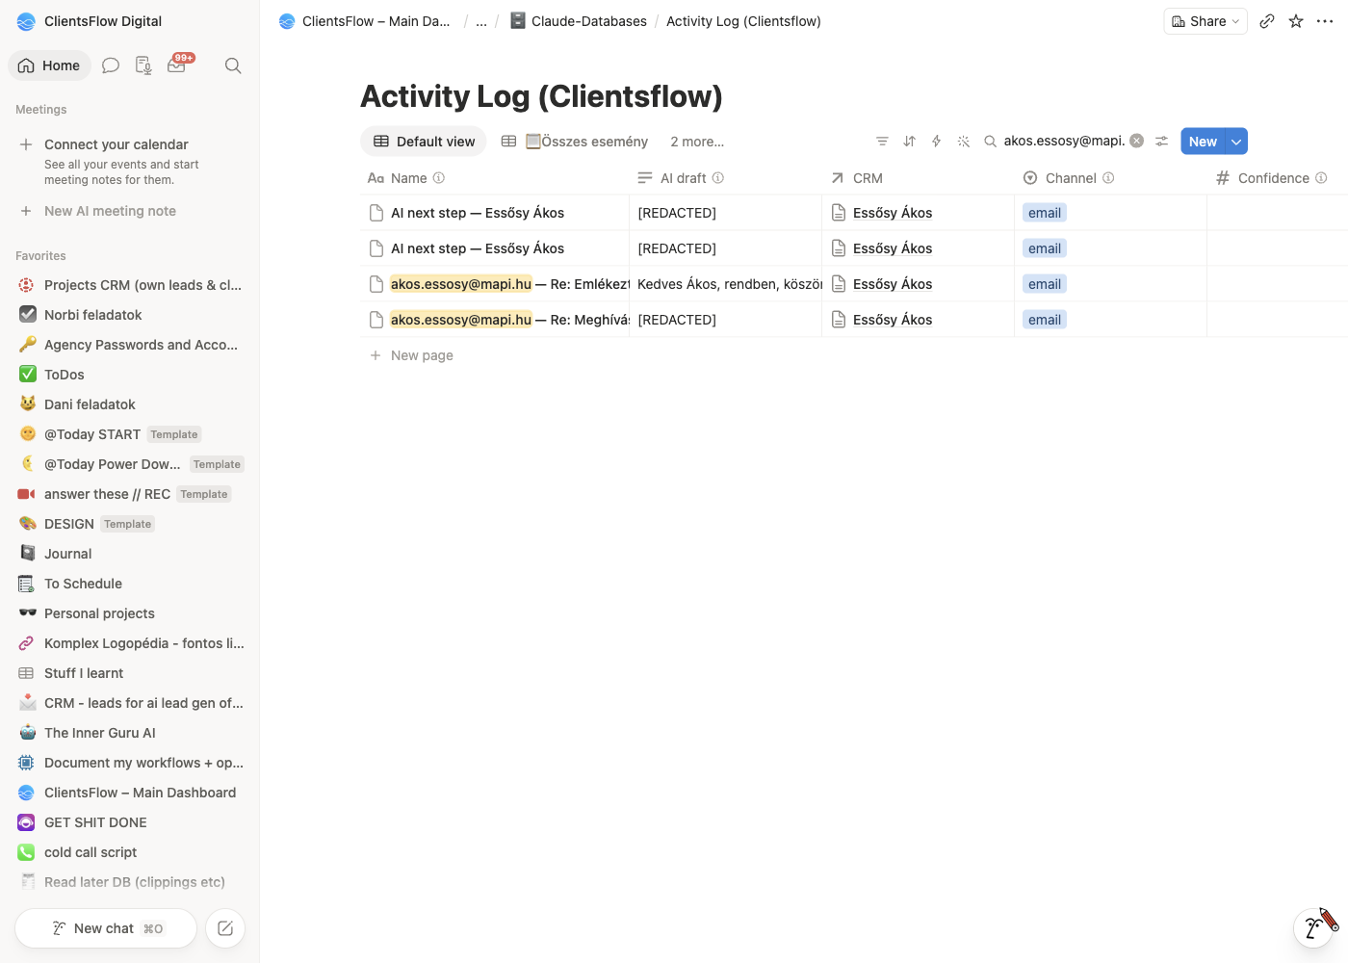Viewport: 1348px width, 963px height.
Task: Open @Today START template page
Action: (130, 434)
